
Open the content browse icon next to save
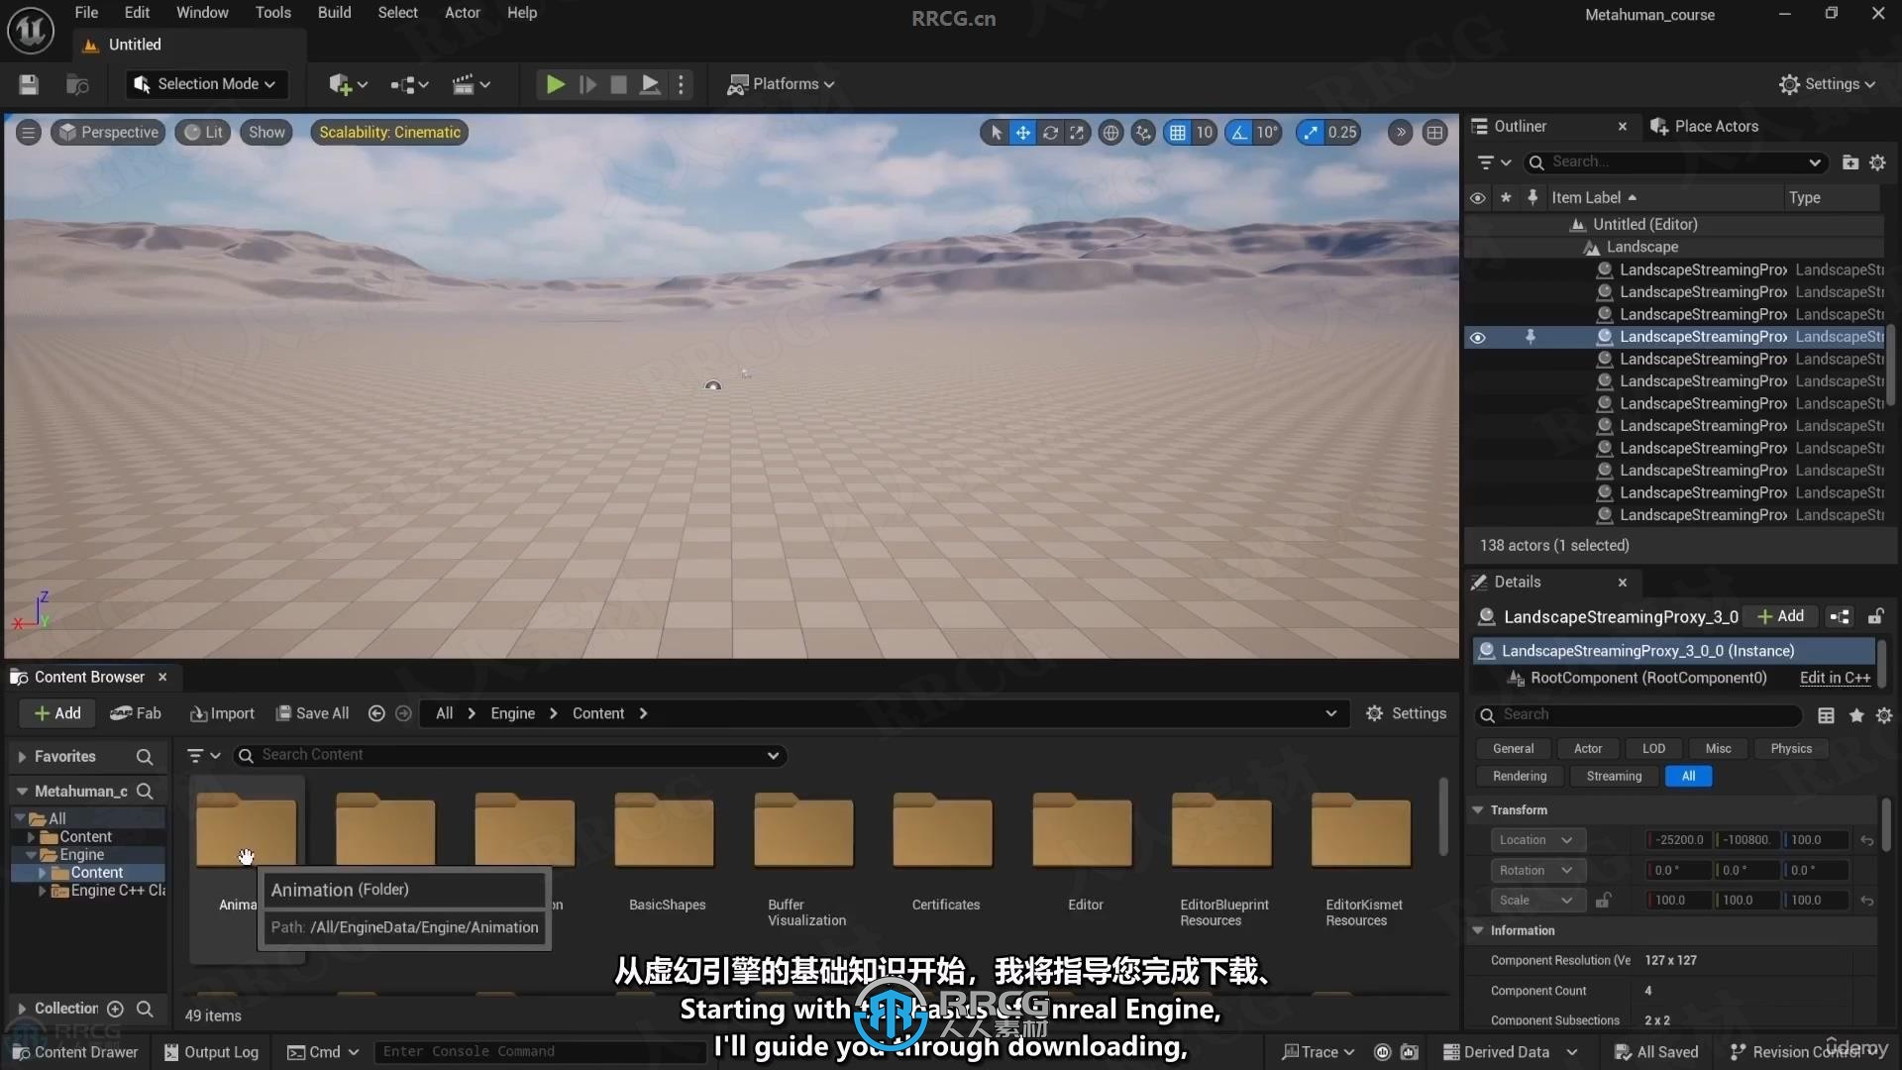point(77,84)
